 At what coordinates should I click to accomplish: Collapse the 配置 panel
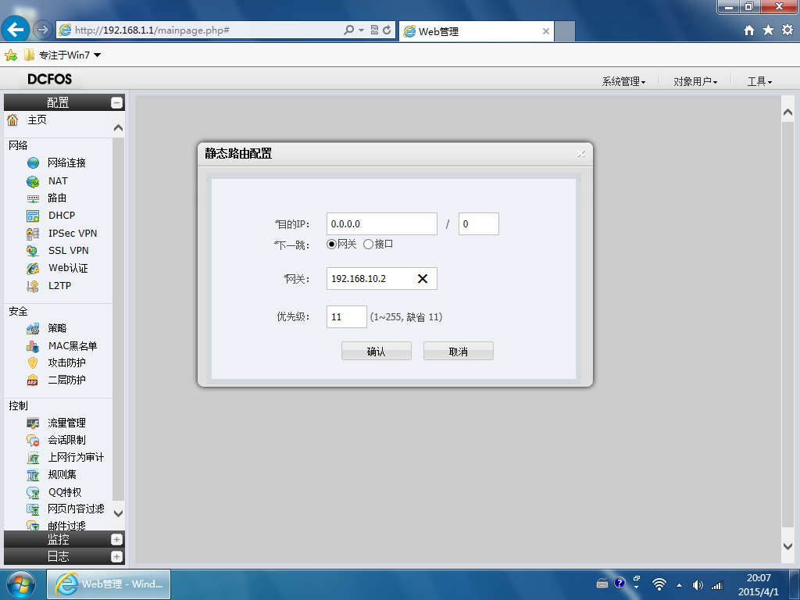tap(117, 102)
